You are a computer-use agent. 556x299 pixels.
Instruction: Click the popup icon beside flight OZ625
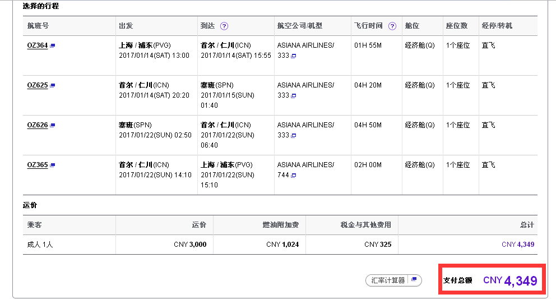point(53,86)
